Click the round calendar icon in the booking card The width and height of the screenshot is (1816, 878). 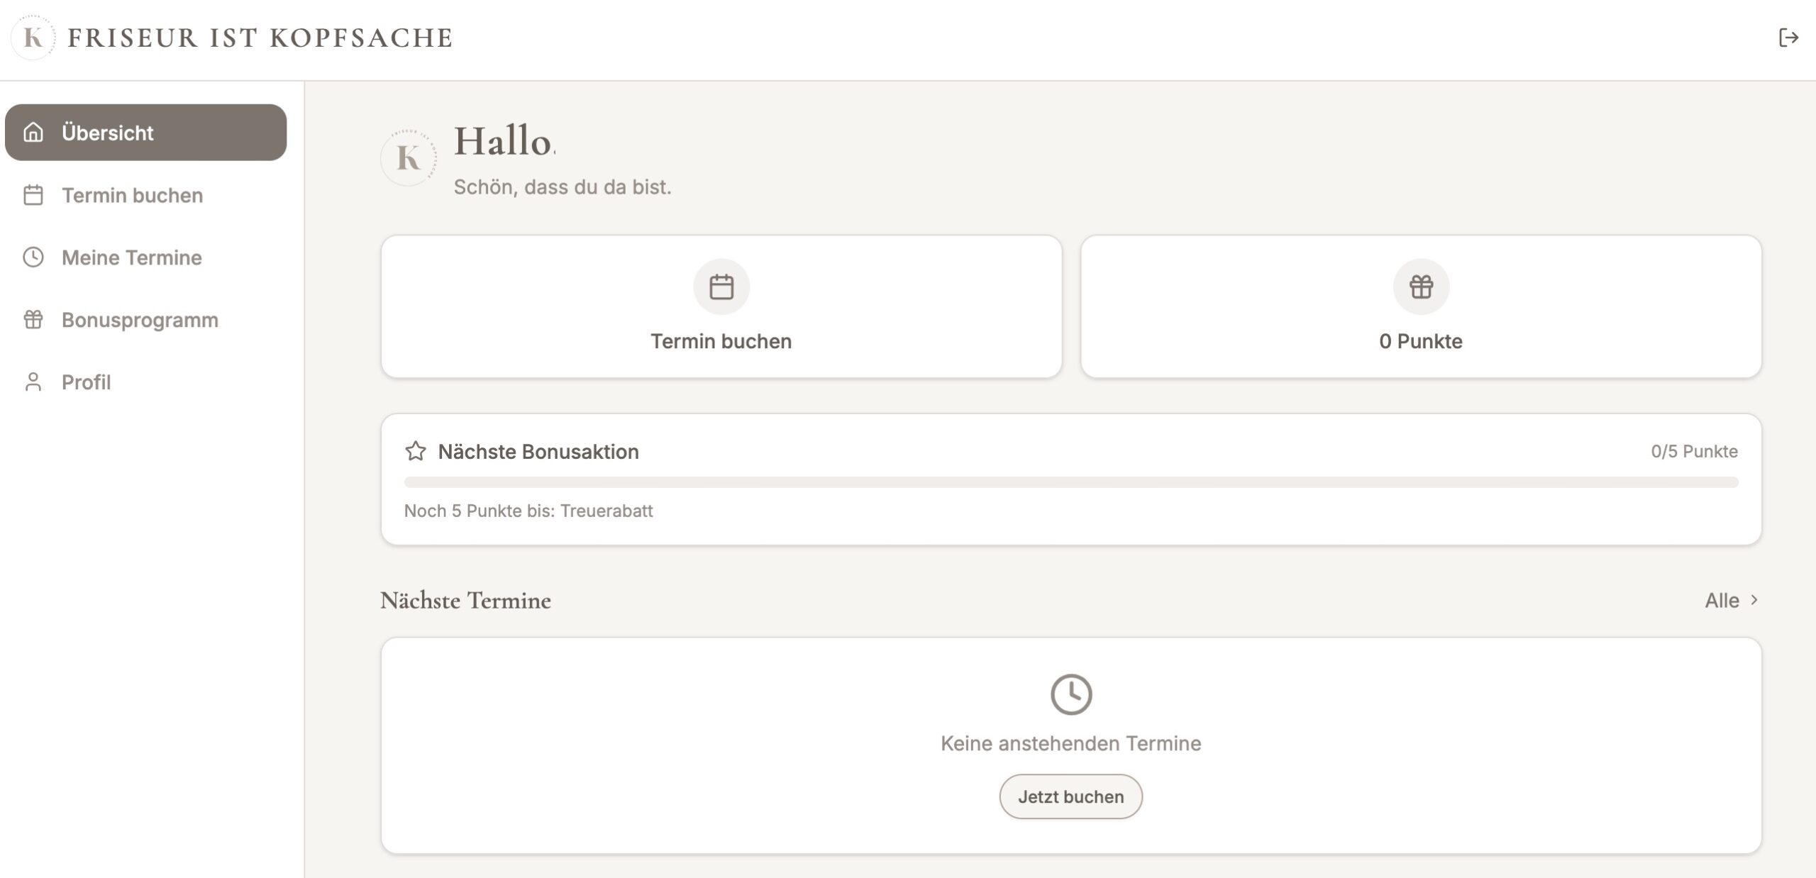[721, 287]
